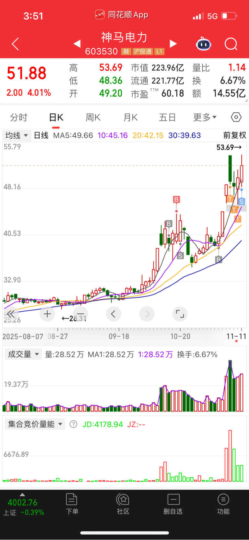249x540 pixels.
Task: Open 功能 functions menu icon
Action: point(223,504)
